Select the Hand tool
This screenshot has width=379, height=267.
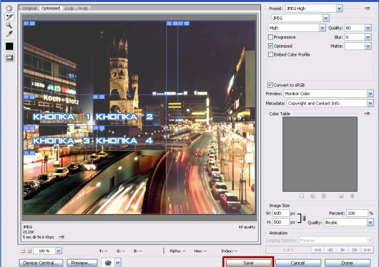pyautogui.click(x=9, y=8)
